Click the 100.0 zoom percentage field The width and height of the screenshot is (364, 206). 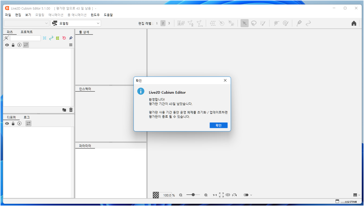[x=166, y=195]
